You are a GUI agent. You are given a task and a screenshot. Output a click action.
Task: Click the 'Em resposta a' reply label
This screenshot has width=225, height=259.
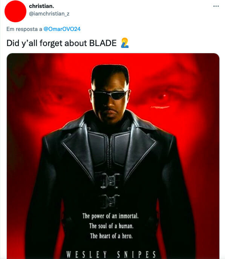pos(24,29)
